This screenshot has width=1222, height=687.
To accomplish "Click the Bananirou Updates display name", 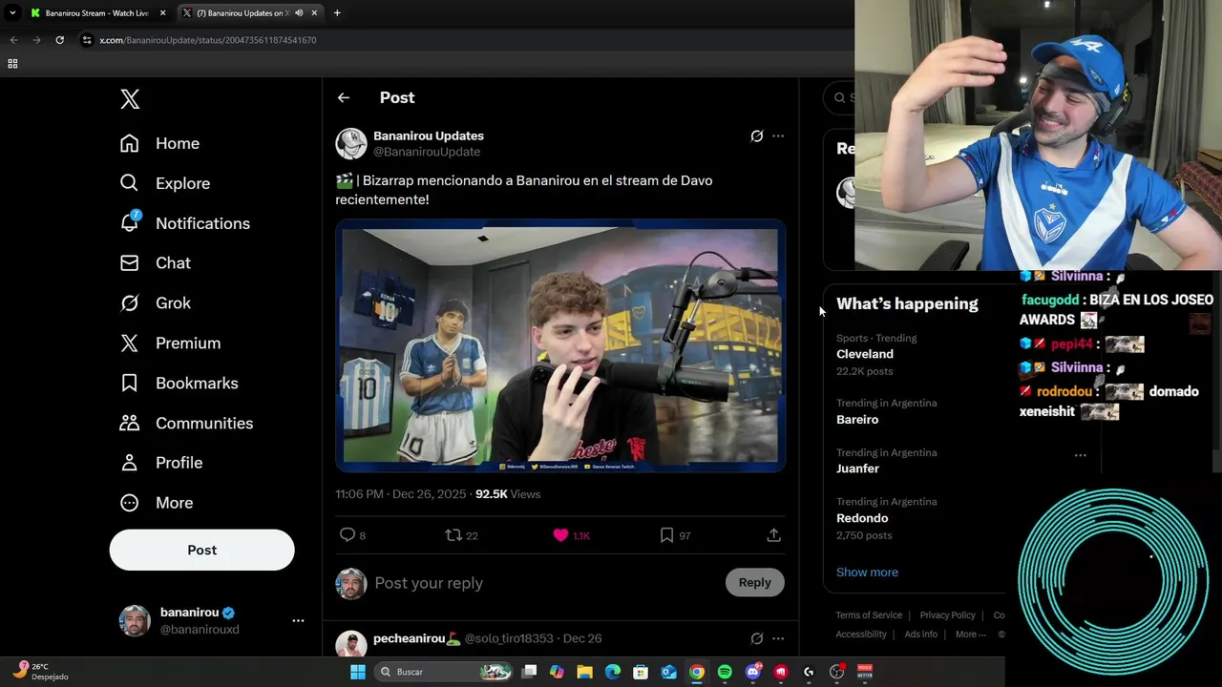I will [429, 135].
